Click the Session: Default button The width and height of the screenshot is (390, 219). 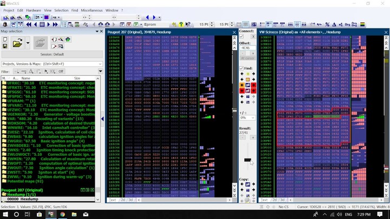[52, 54]
